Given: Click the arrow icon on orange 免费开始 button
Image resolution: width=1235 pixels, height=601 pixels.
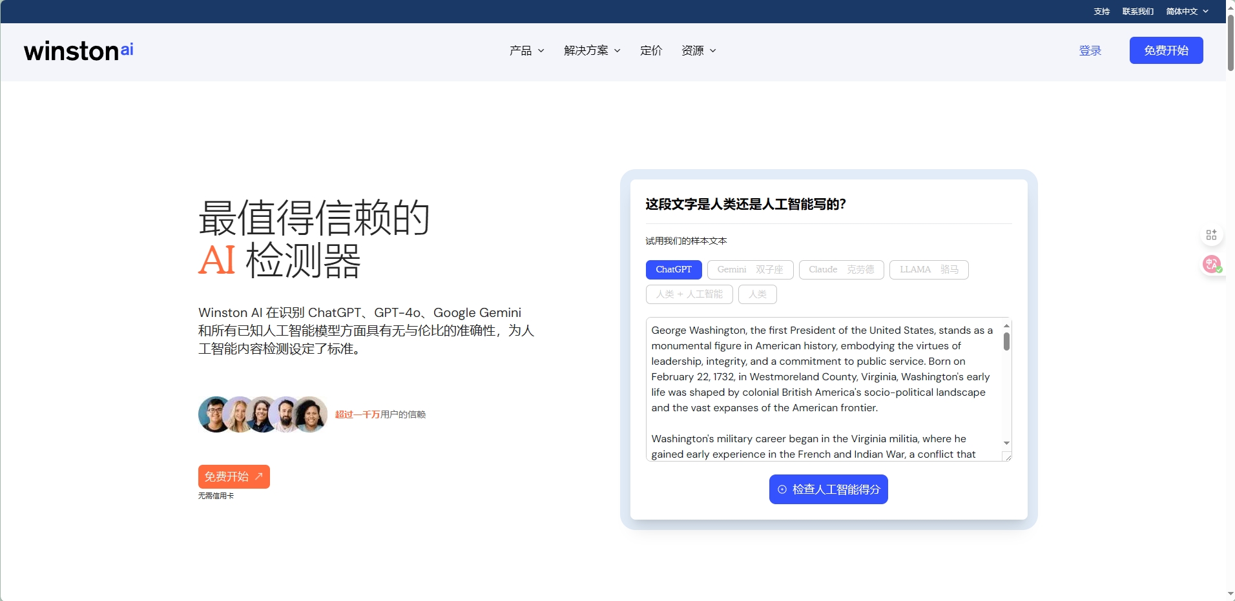Looking at the screenshot, I should click(259, 476).
